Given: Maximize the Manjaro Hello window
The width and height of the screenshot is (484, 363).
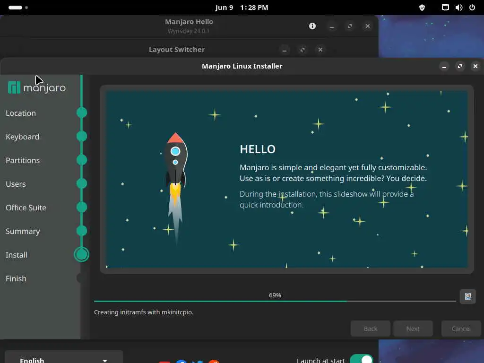Looking at the screenshot, I should click(x=349, y=26).
